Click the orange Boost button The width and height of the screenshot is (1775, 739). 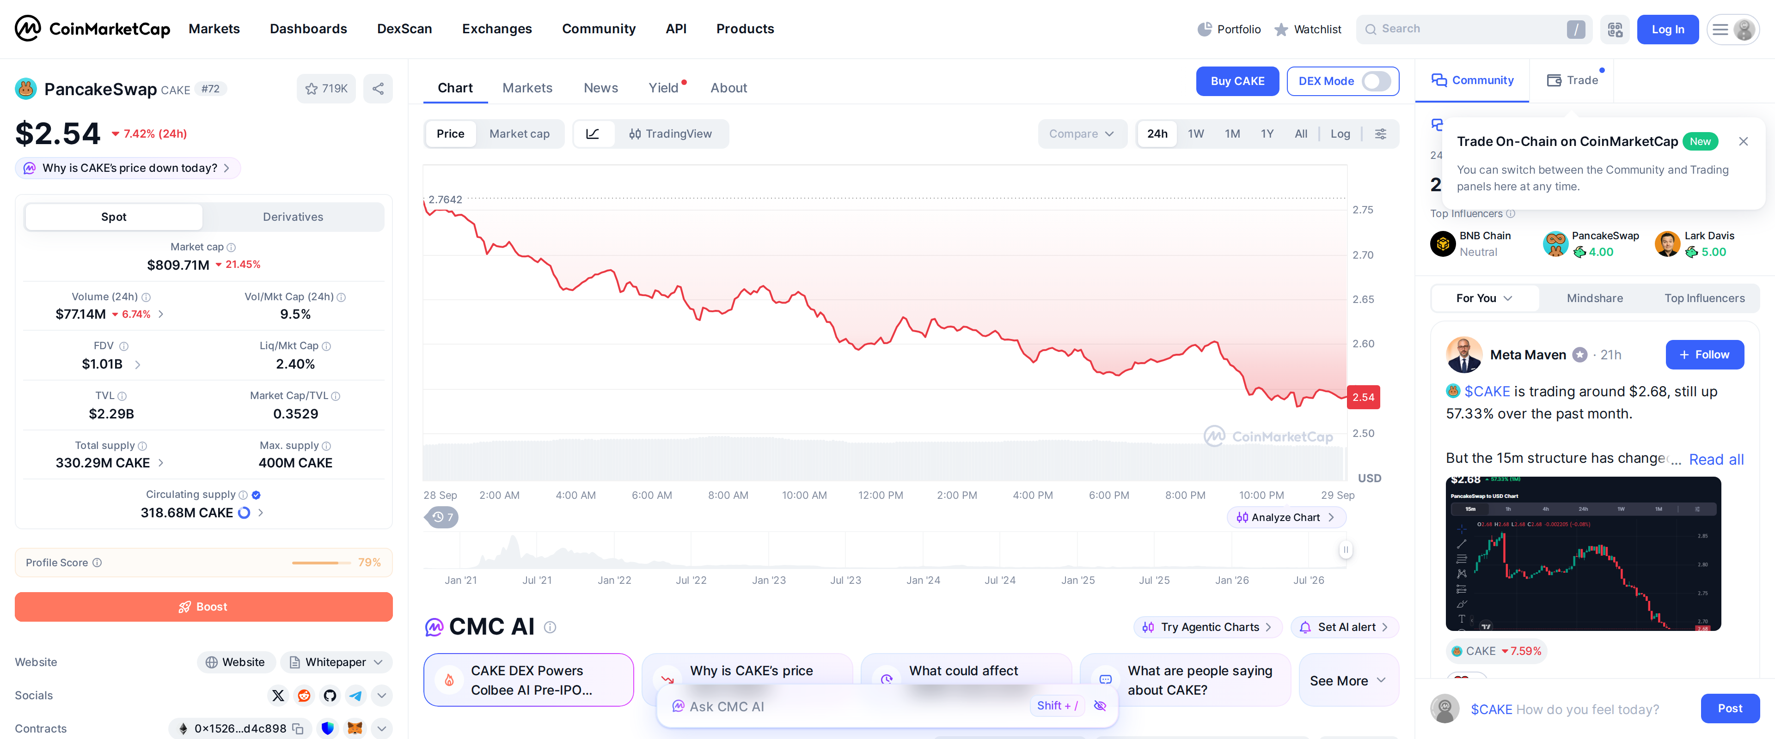point(203,607)
